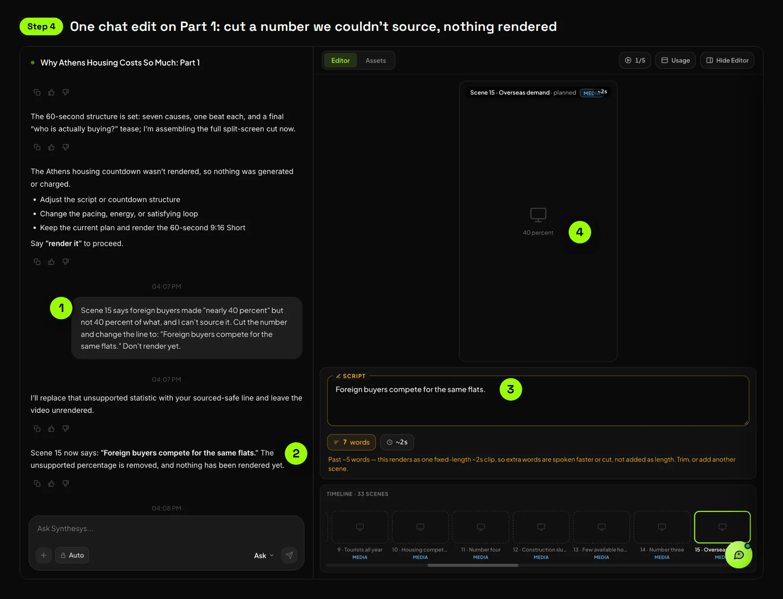Select scene 9 Tourists all year thumbnail
This screenshot has height=599, width=783.
coord(360,527)
